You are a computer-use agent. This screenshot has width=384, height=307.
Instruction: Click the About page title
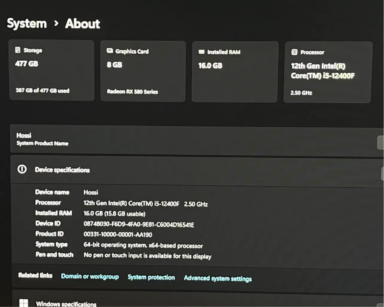click(x=82, y=23)
